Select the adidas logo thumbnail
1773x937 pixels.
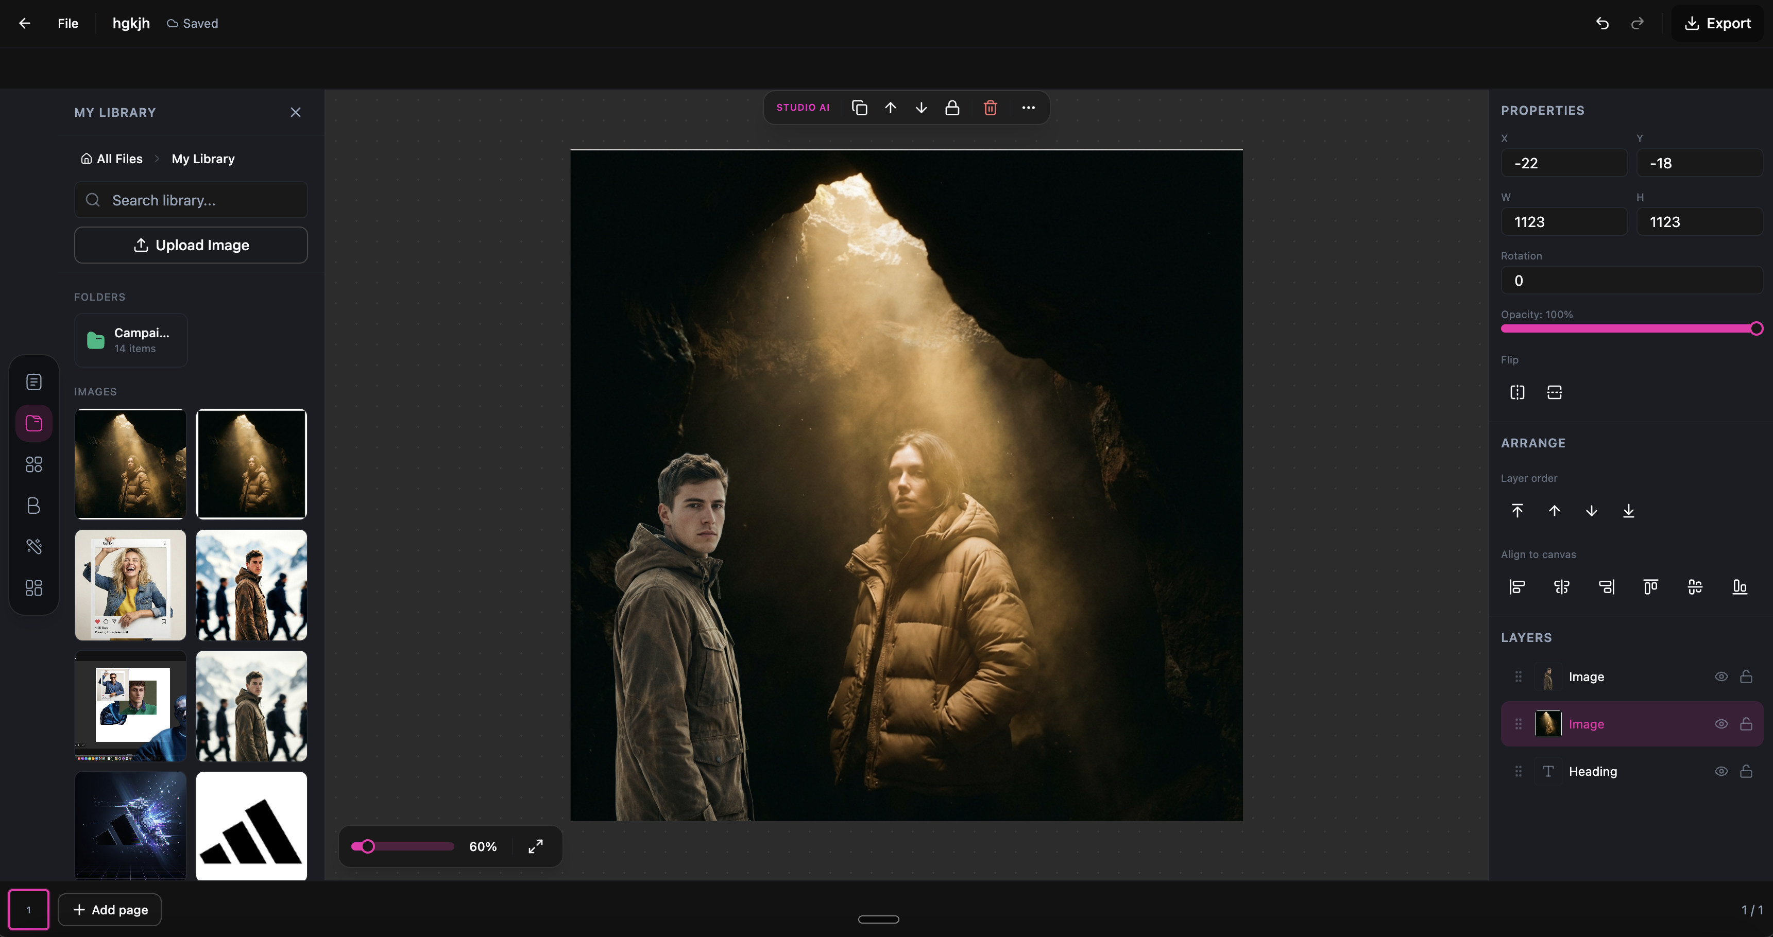pos(251,826)
